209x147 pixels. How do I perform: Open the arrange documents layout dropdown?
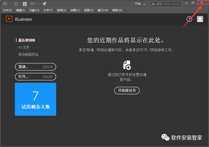34,4
